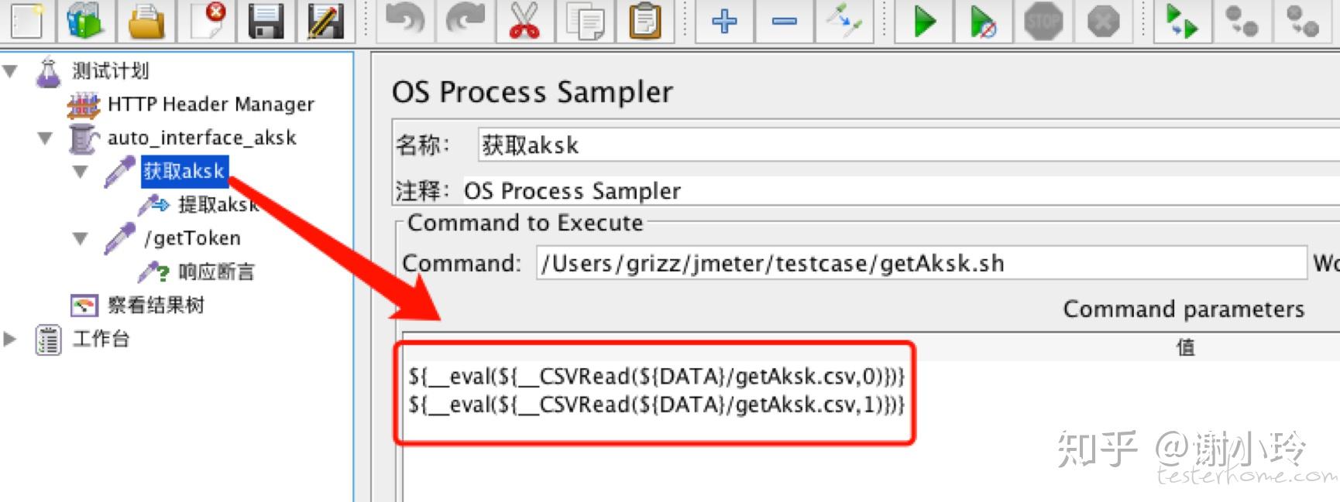The image size is (1340, 502).
Task: Click the Open file folder icon
Action: tap(146, 19)
